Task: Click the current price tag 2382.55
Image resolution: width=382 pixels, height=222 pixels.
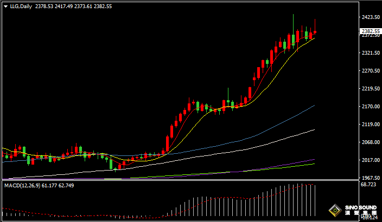Action: [370, 31]
